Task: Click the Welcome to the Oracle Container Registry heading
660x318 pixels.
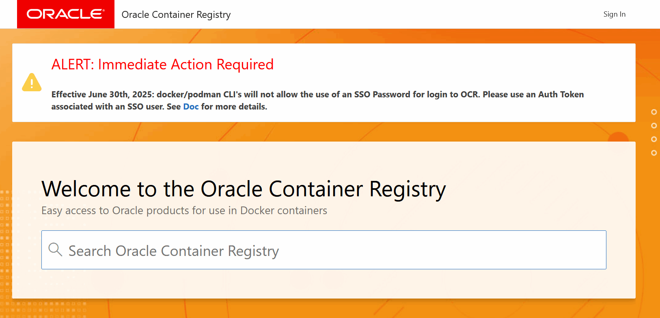Action: pyautogui.click(x=244, y=189)
